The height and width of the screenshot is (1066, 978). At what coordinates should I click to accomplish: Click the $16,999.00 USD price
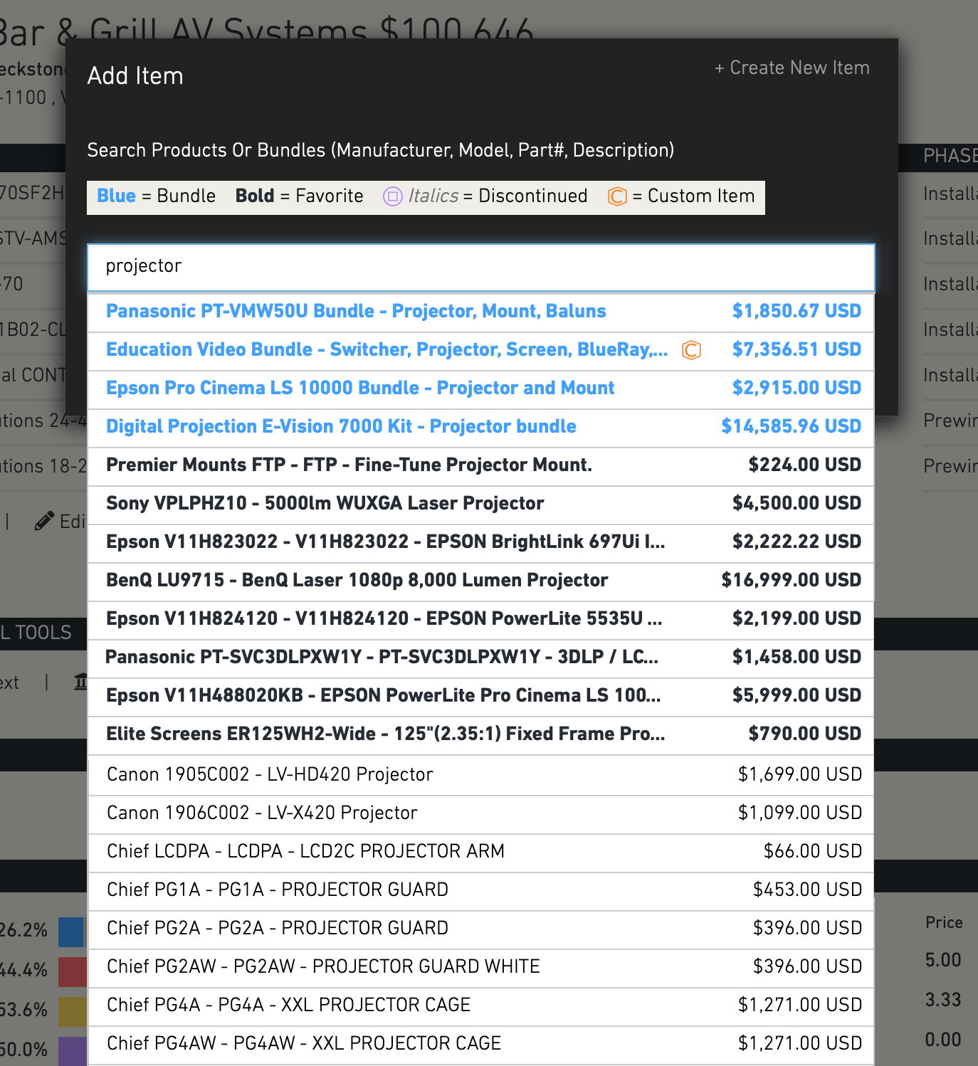click(792, 580)
